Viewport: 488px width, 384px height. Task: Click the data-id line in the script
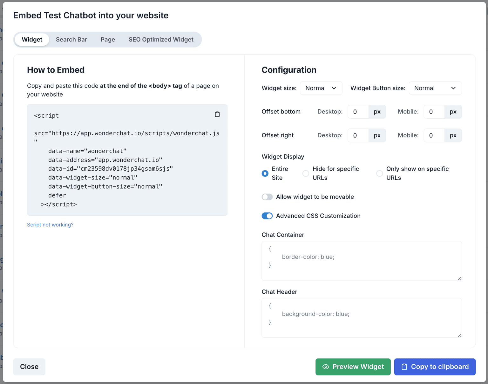click(111, 169)
